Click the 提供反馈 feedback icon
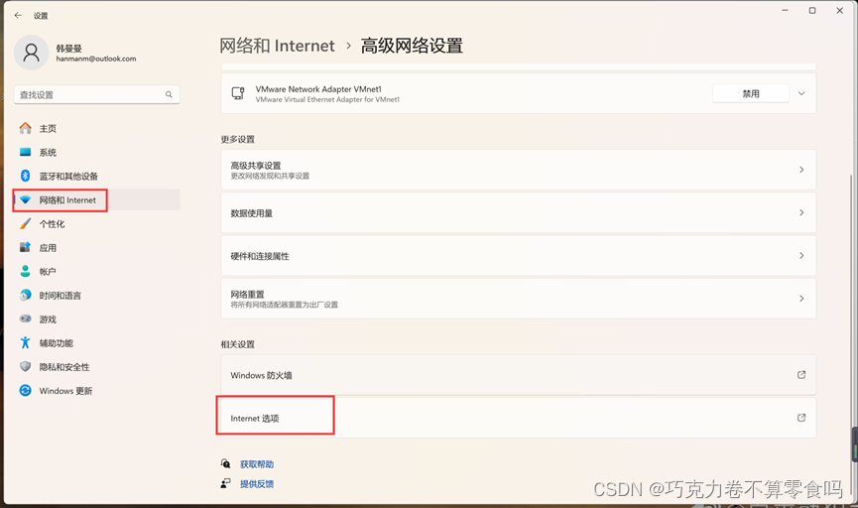Viewport: 858px width, 508px height. (x=225, y=483)
